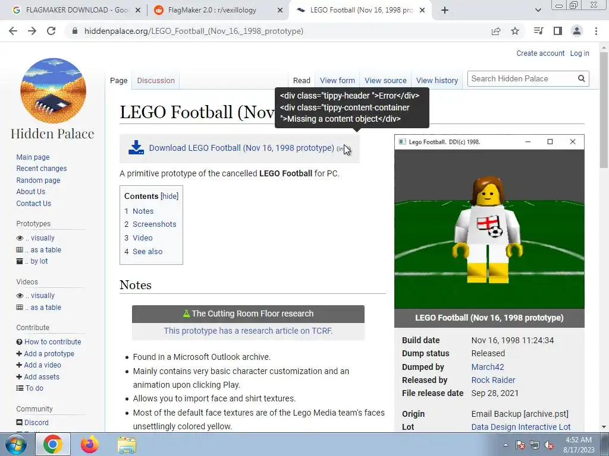Reload the current page
The width and height of the screenshot is (609, 456).
51,31
